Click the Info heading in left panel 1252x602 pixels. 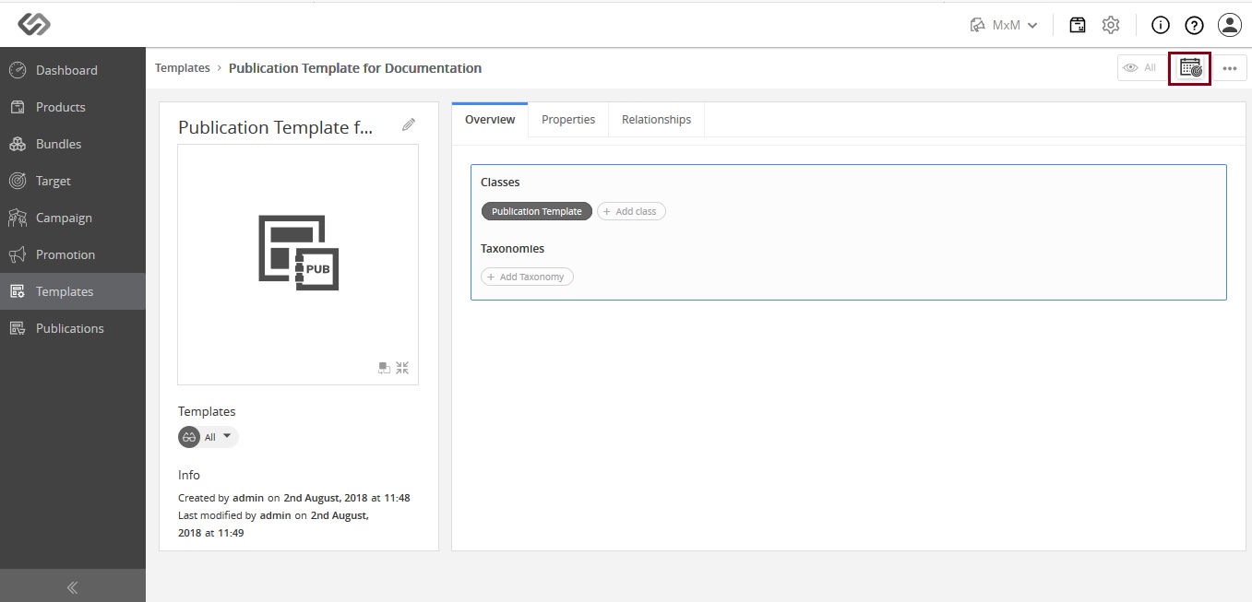pyautogui.click(x=189, y=475)
